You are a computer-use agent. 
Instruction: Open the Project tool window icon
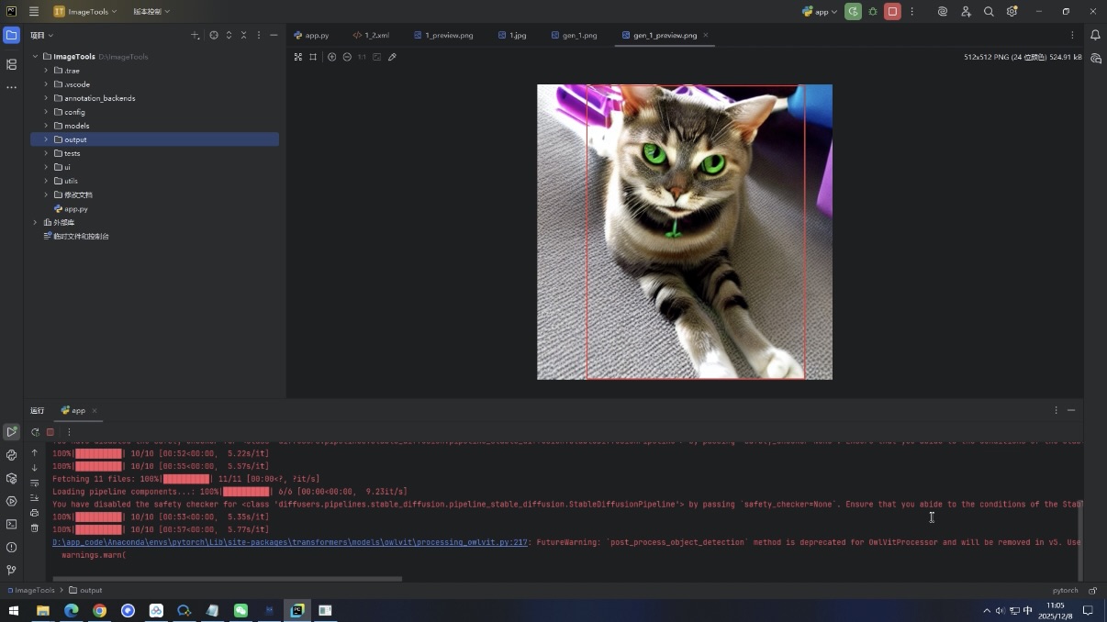pos(11,36)
